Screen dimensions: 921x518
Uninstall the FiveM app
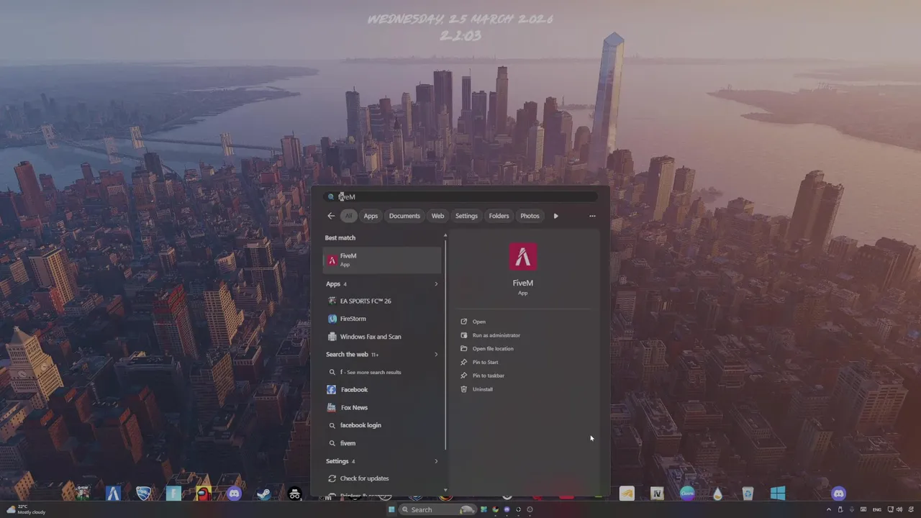coord(477,389)
